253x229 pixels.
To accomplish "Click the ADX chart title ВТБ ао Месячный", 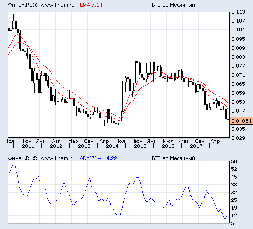I will pyautogui.click(x=173, y=158).
